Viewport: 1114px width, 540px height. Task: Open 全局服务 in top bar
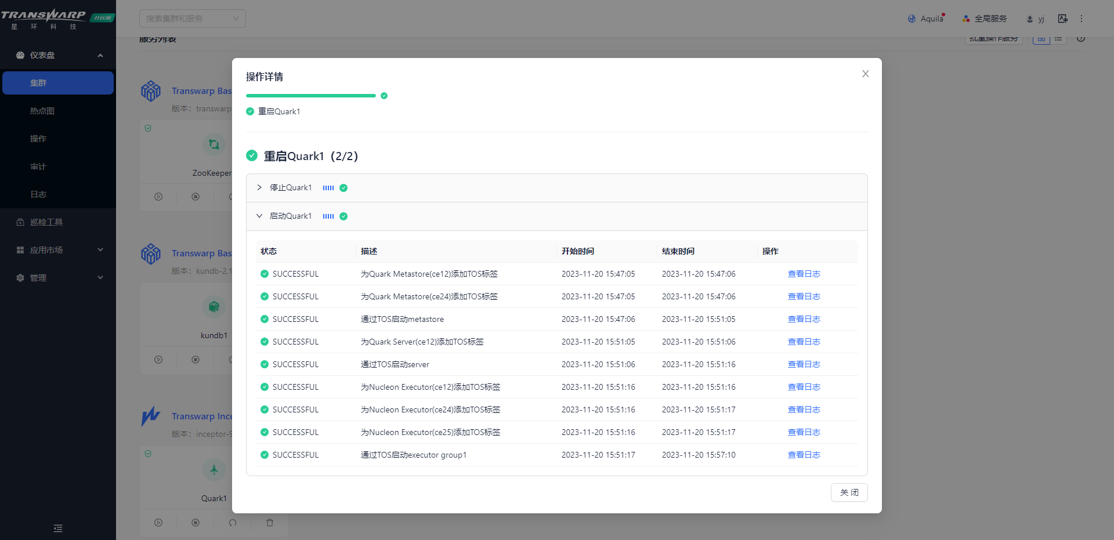(x=985, y=19)
